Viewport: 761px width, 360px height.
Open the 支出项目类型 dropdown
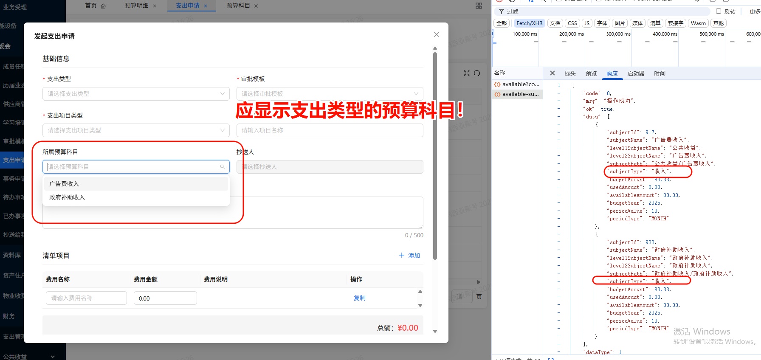[136, 130]
